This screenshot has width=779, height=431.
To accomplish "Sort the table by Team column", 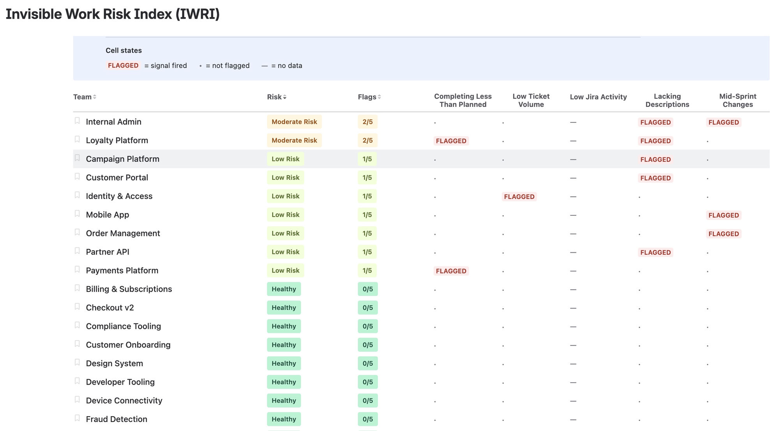I will pos(85,97).
